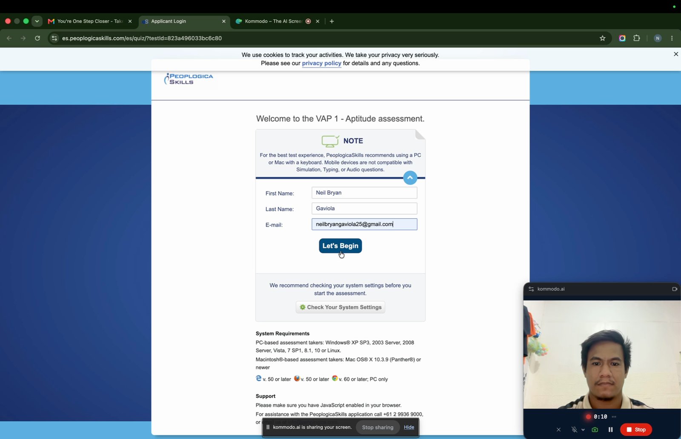Click the Let's Begin button

(x=340, y=245)
